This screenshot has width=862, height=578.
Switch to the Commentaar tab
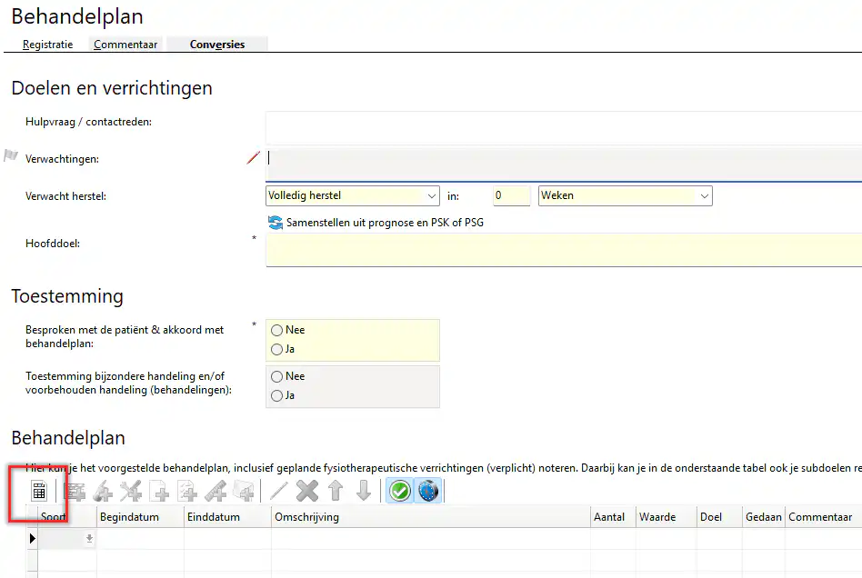click(x=125, y=45)
